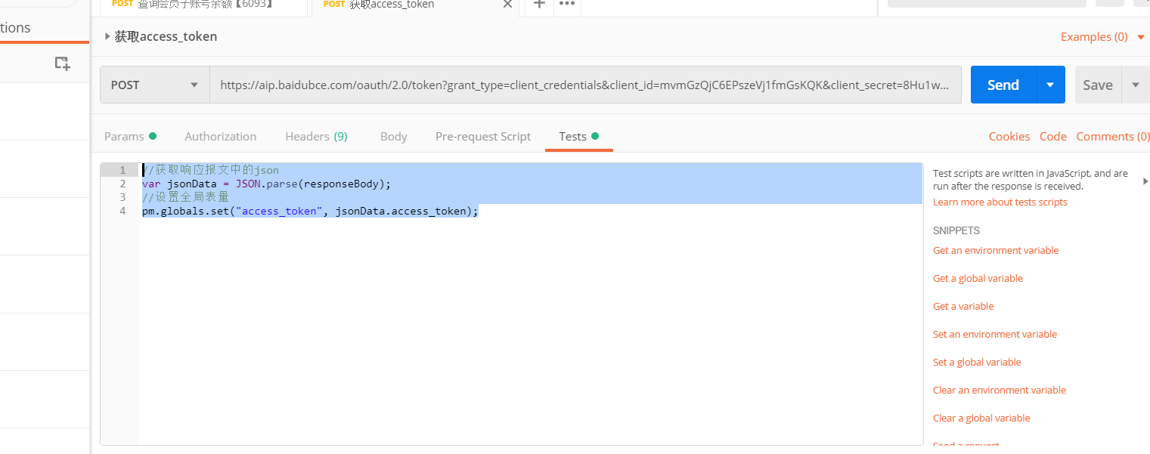Open the POST method dropdown
The image size is (1150, 454).
pyautogui.click(x=155, y=85)
